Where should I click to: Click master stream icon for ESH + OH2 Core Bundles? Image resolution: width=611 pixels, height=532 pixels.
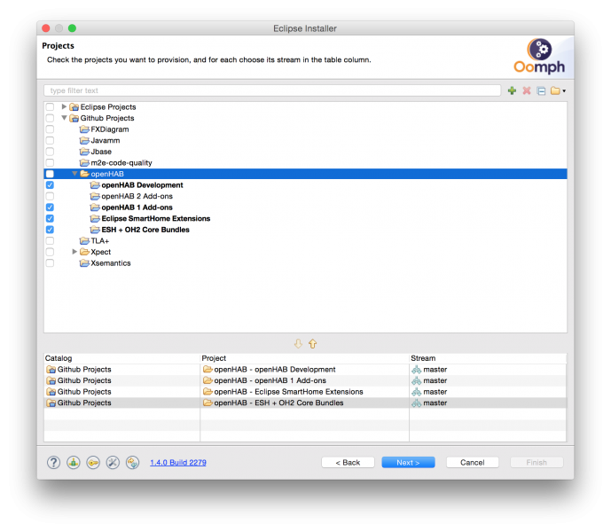[x=417, y=403]
